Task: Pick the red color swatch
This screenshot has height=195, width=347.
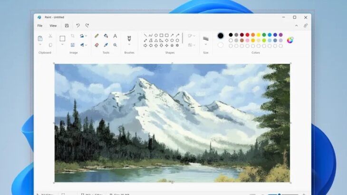Action: click(247, 35)
